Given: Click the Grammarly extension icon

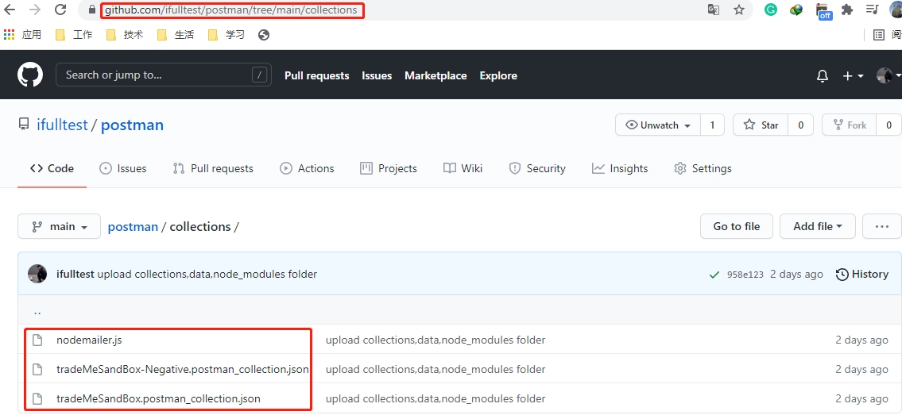Looking at the screenshot, I should click(771, 10).
